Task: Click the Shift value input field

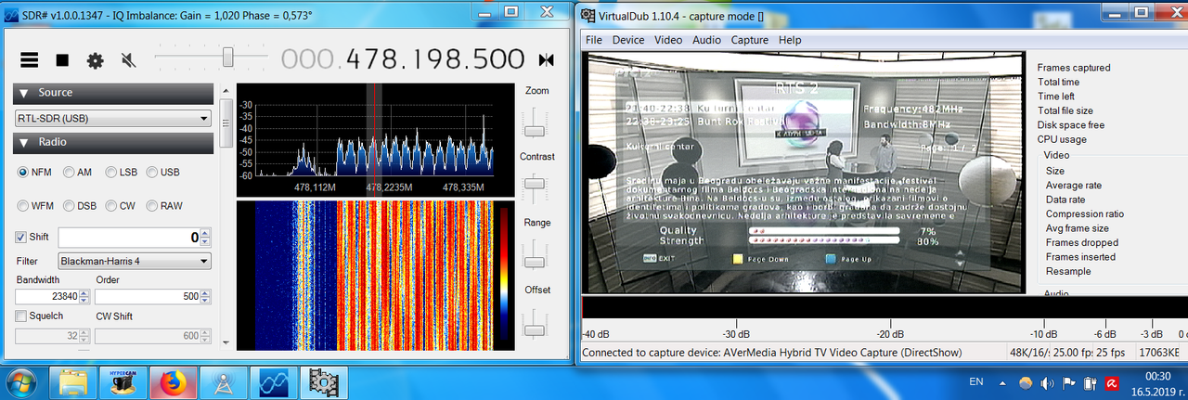Action: pos(129,238)
